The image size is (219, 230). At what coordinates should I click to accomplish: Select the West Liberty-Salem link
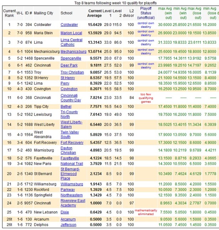click(x=71, y=124)
